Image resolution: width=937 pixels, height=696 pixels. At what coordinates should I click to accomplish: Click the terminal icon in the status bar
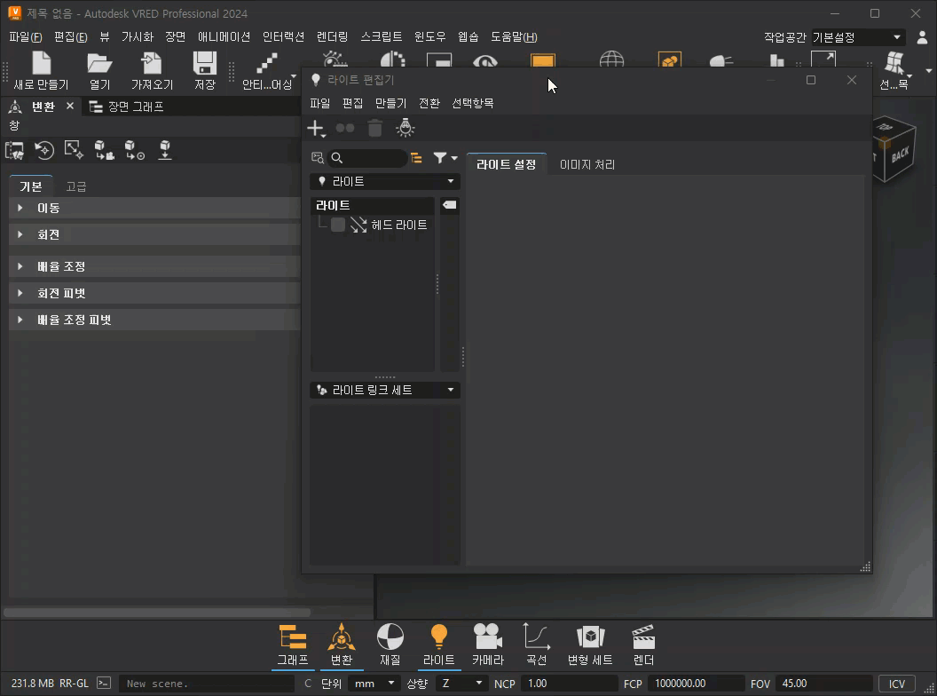click(104, 683)
